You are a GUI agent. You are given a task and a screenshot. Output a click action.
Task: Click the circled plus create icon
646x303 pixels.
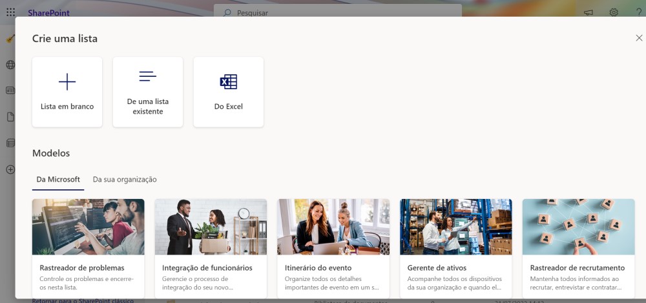coord(10,169)
